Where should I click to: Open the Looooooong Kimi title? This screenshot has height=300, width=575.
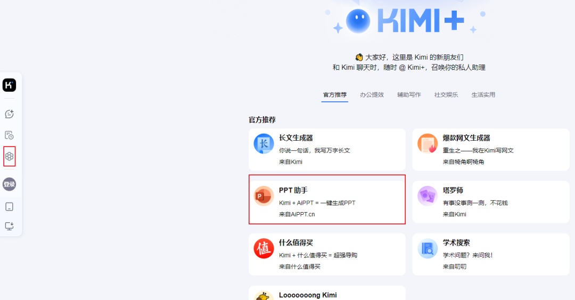click(x=308, y=295)
